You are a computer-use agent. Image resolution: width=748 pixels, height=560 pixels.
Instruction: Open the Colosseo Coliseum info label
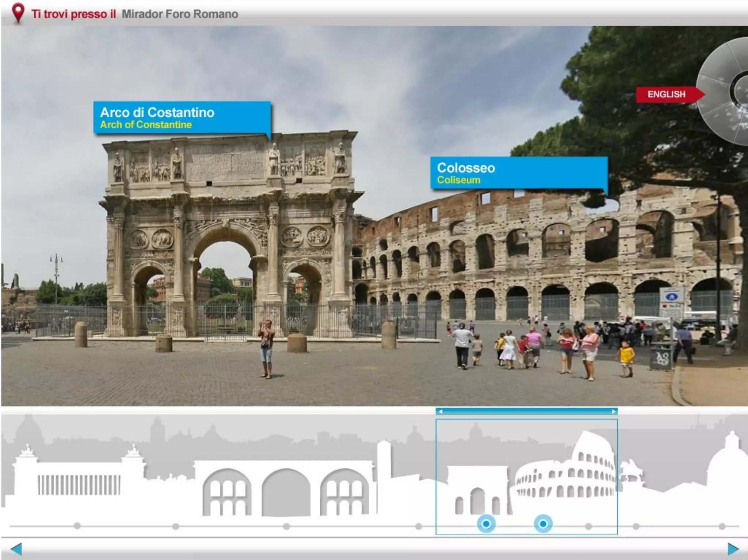point(518,173)
